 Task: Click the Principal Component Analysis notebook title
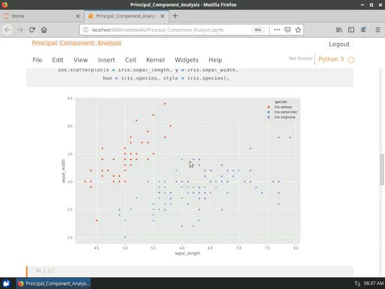click(x=76, y=43)
